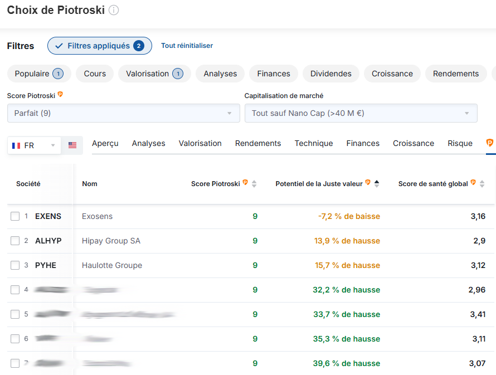Switch to the Rendements table tab
The image size is (496, 375).
pyautogui.click(x=258, y=143)
